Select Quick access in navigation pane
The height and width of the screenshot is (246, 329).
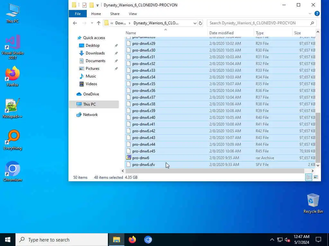[x=94, y=38]
